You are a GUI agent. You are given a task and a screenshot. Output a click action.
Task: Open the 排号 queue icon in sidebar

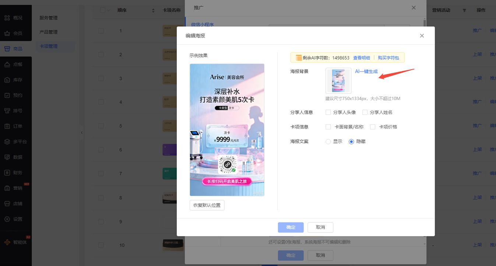(x=7, y=111)
